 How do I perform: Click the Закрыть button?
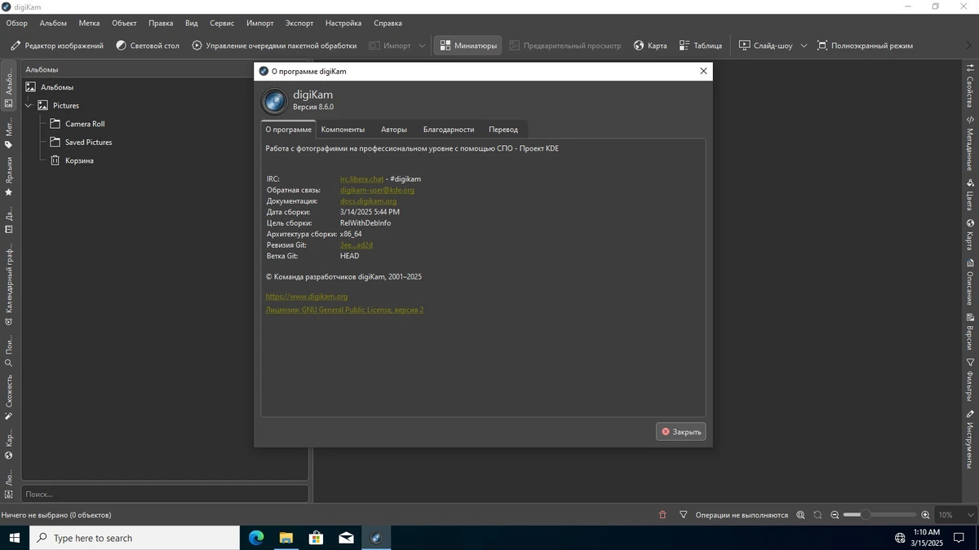[680, 432]
